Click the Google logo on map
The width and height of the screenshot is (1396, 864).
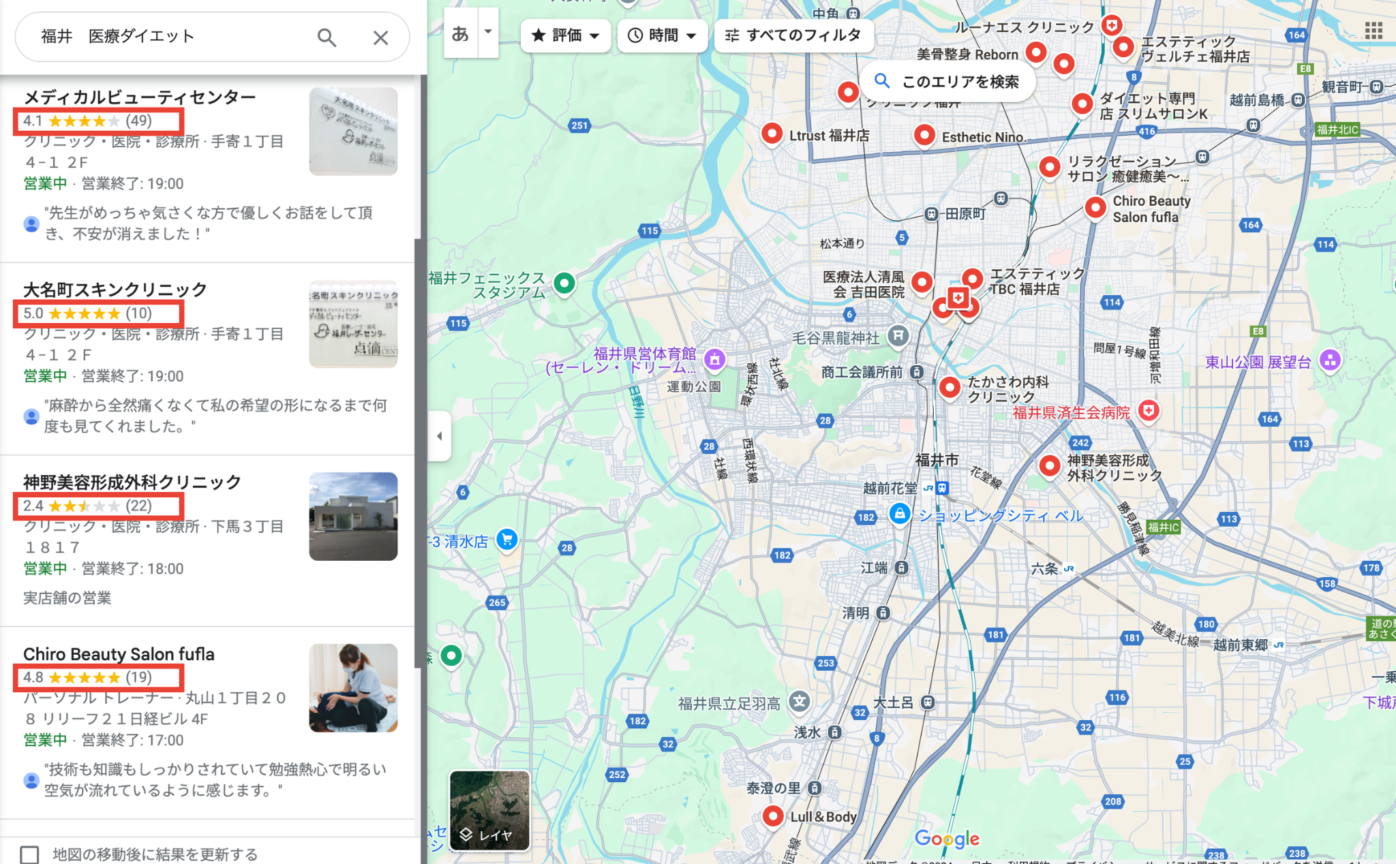pyautogui.click(x=947, y=839)
